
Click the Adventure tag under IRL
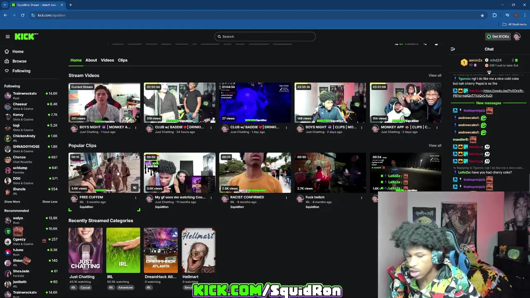pos(125,288)
